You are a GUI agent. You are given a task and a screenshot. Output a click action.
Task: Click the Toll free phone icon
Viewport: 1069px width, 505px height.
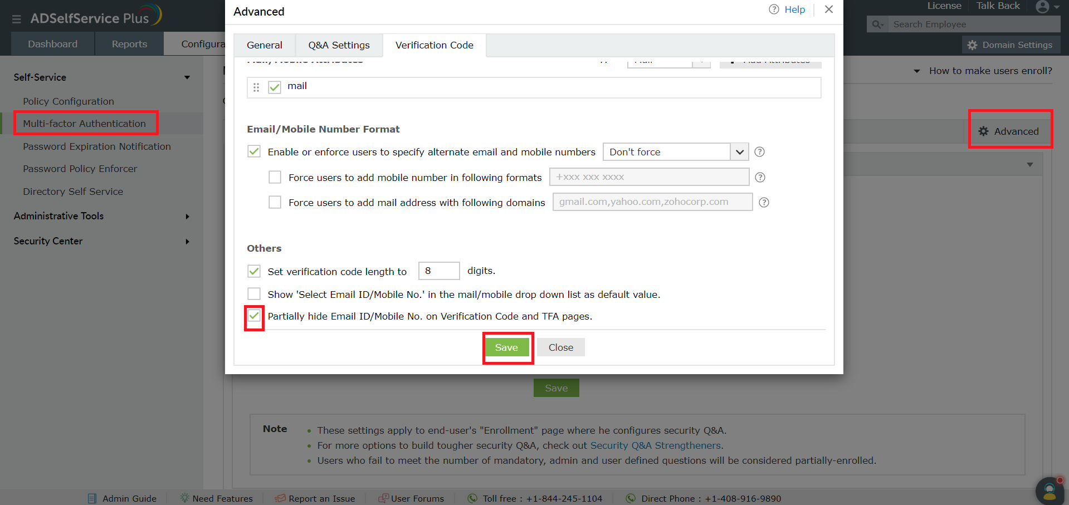472,498
